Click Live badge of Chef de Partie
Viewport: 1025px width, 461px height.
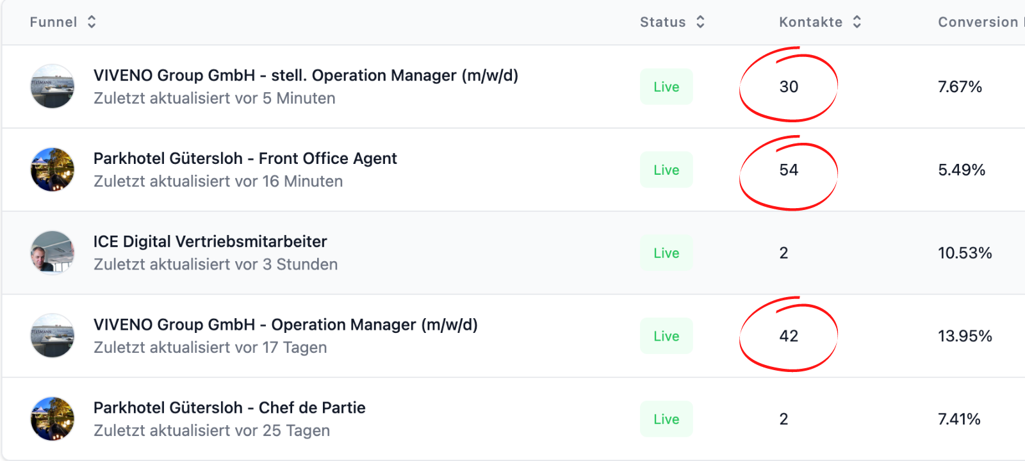pyautogui.click(x=666, y=419)
